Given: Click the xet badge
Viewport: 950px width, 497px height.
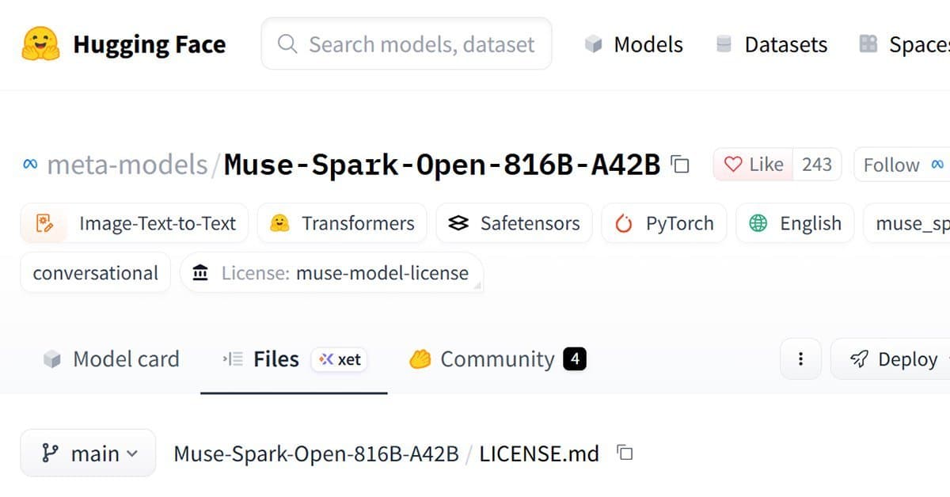Looking at the screenshot, I should point(340,359).
